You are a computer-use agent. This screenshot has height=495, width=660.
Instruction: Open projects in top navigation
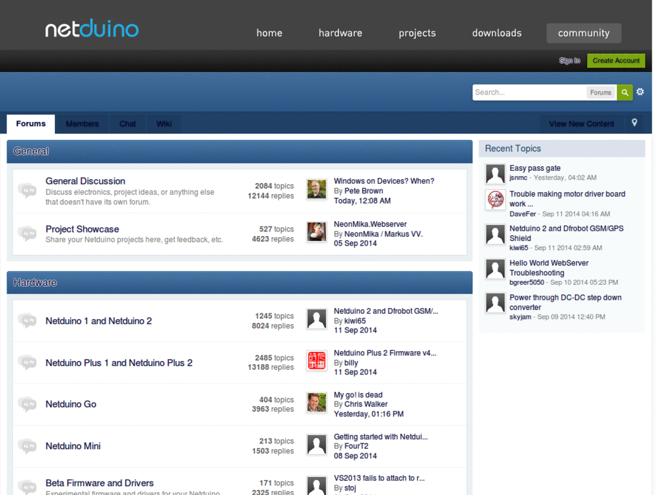(x=417, y=33)
